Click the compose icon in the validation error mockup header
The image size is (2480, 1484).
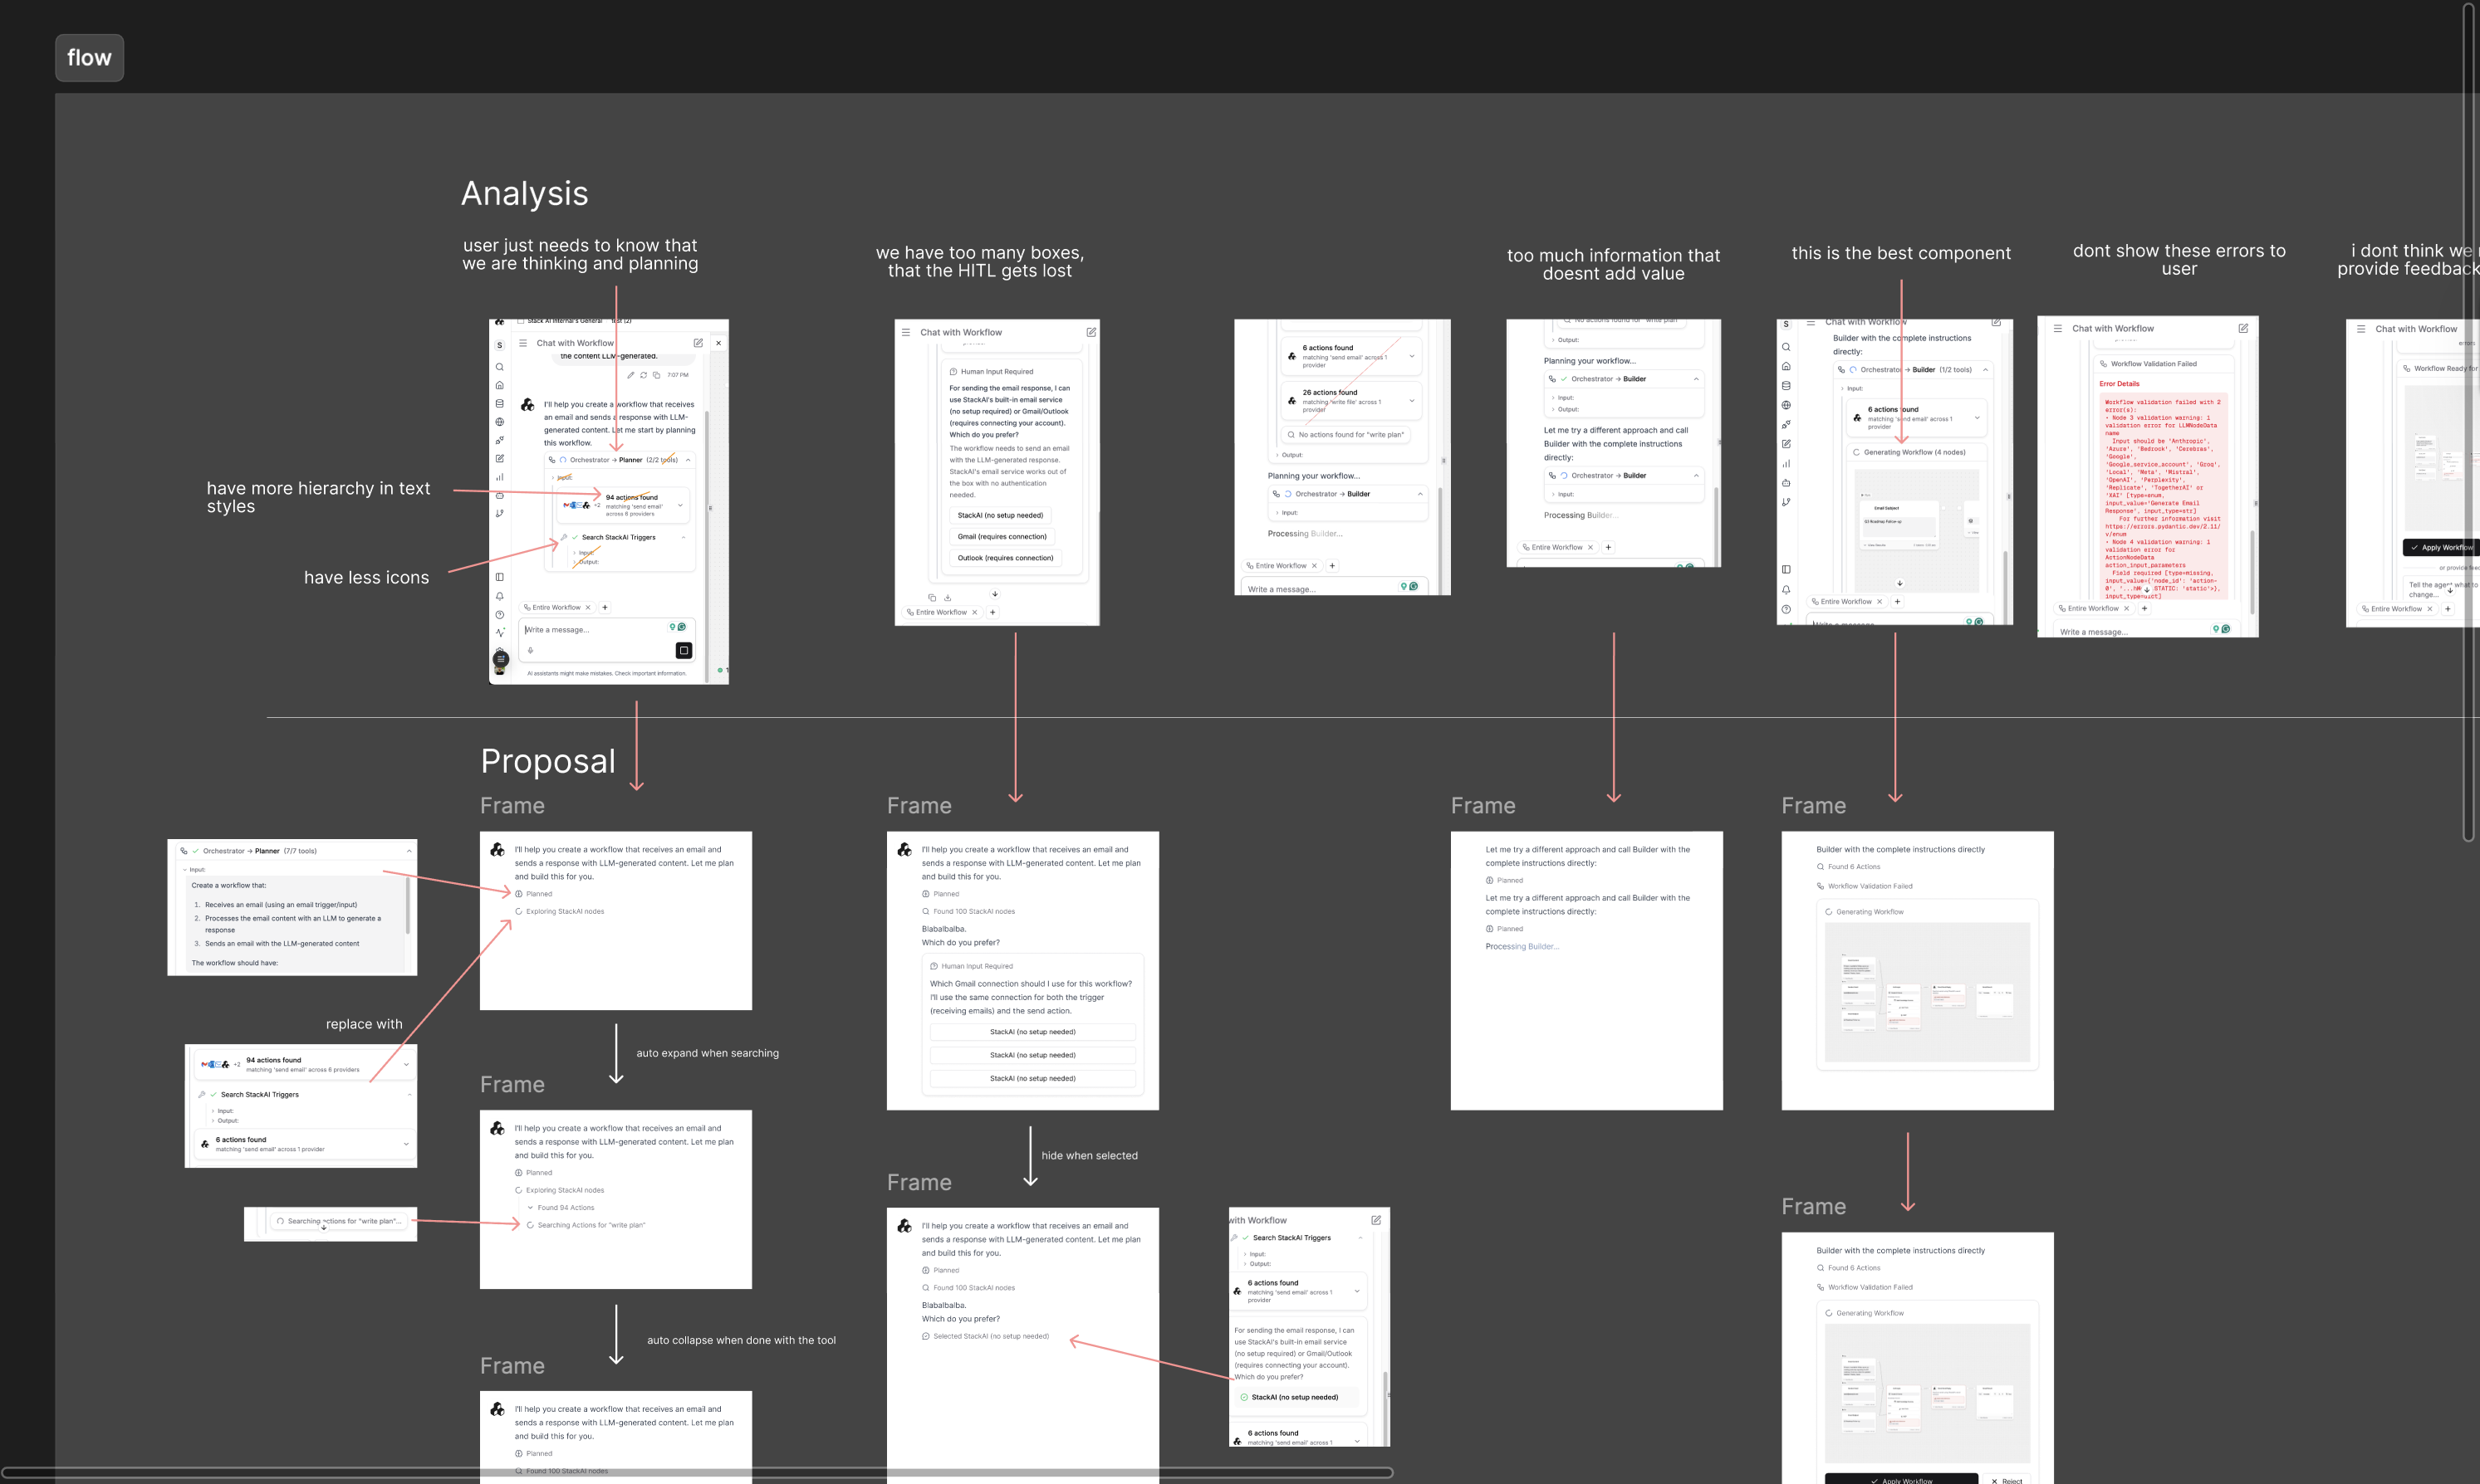[2243, 328]
